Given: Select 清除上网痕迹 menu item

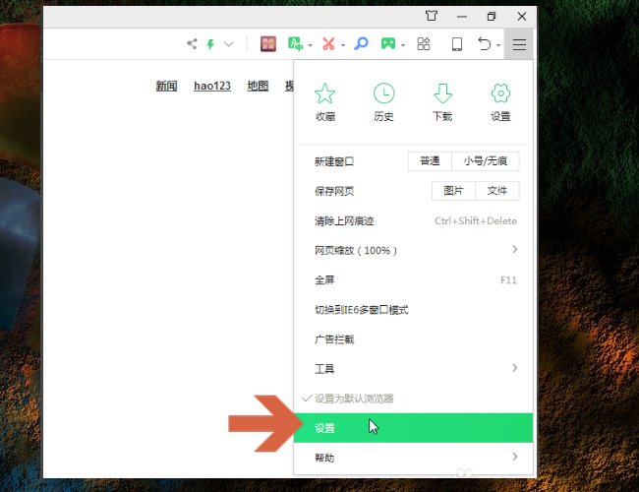Looking at the screenshot, I should click(413, 220).
